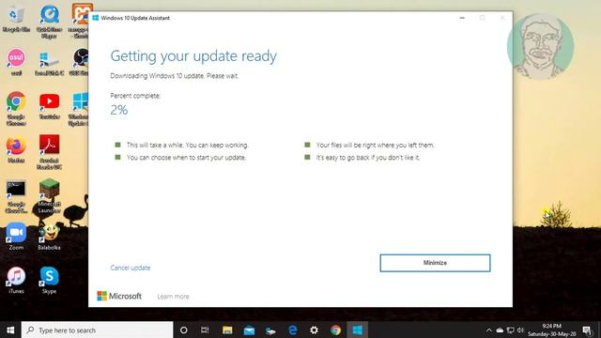The height and width of the screenshot is (338, 601).
Task: Click the OneDrive cloud tray icon
Action: (x=500, y=330)
